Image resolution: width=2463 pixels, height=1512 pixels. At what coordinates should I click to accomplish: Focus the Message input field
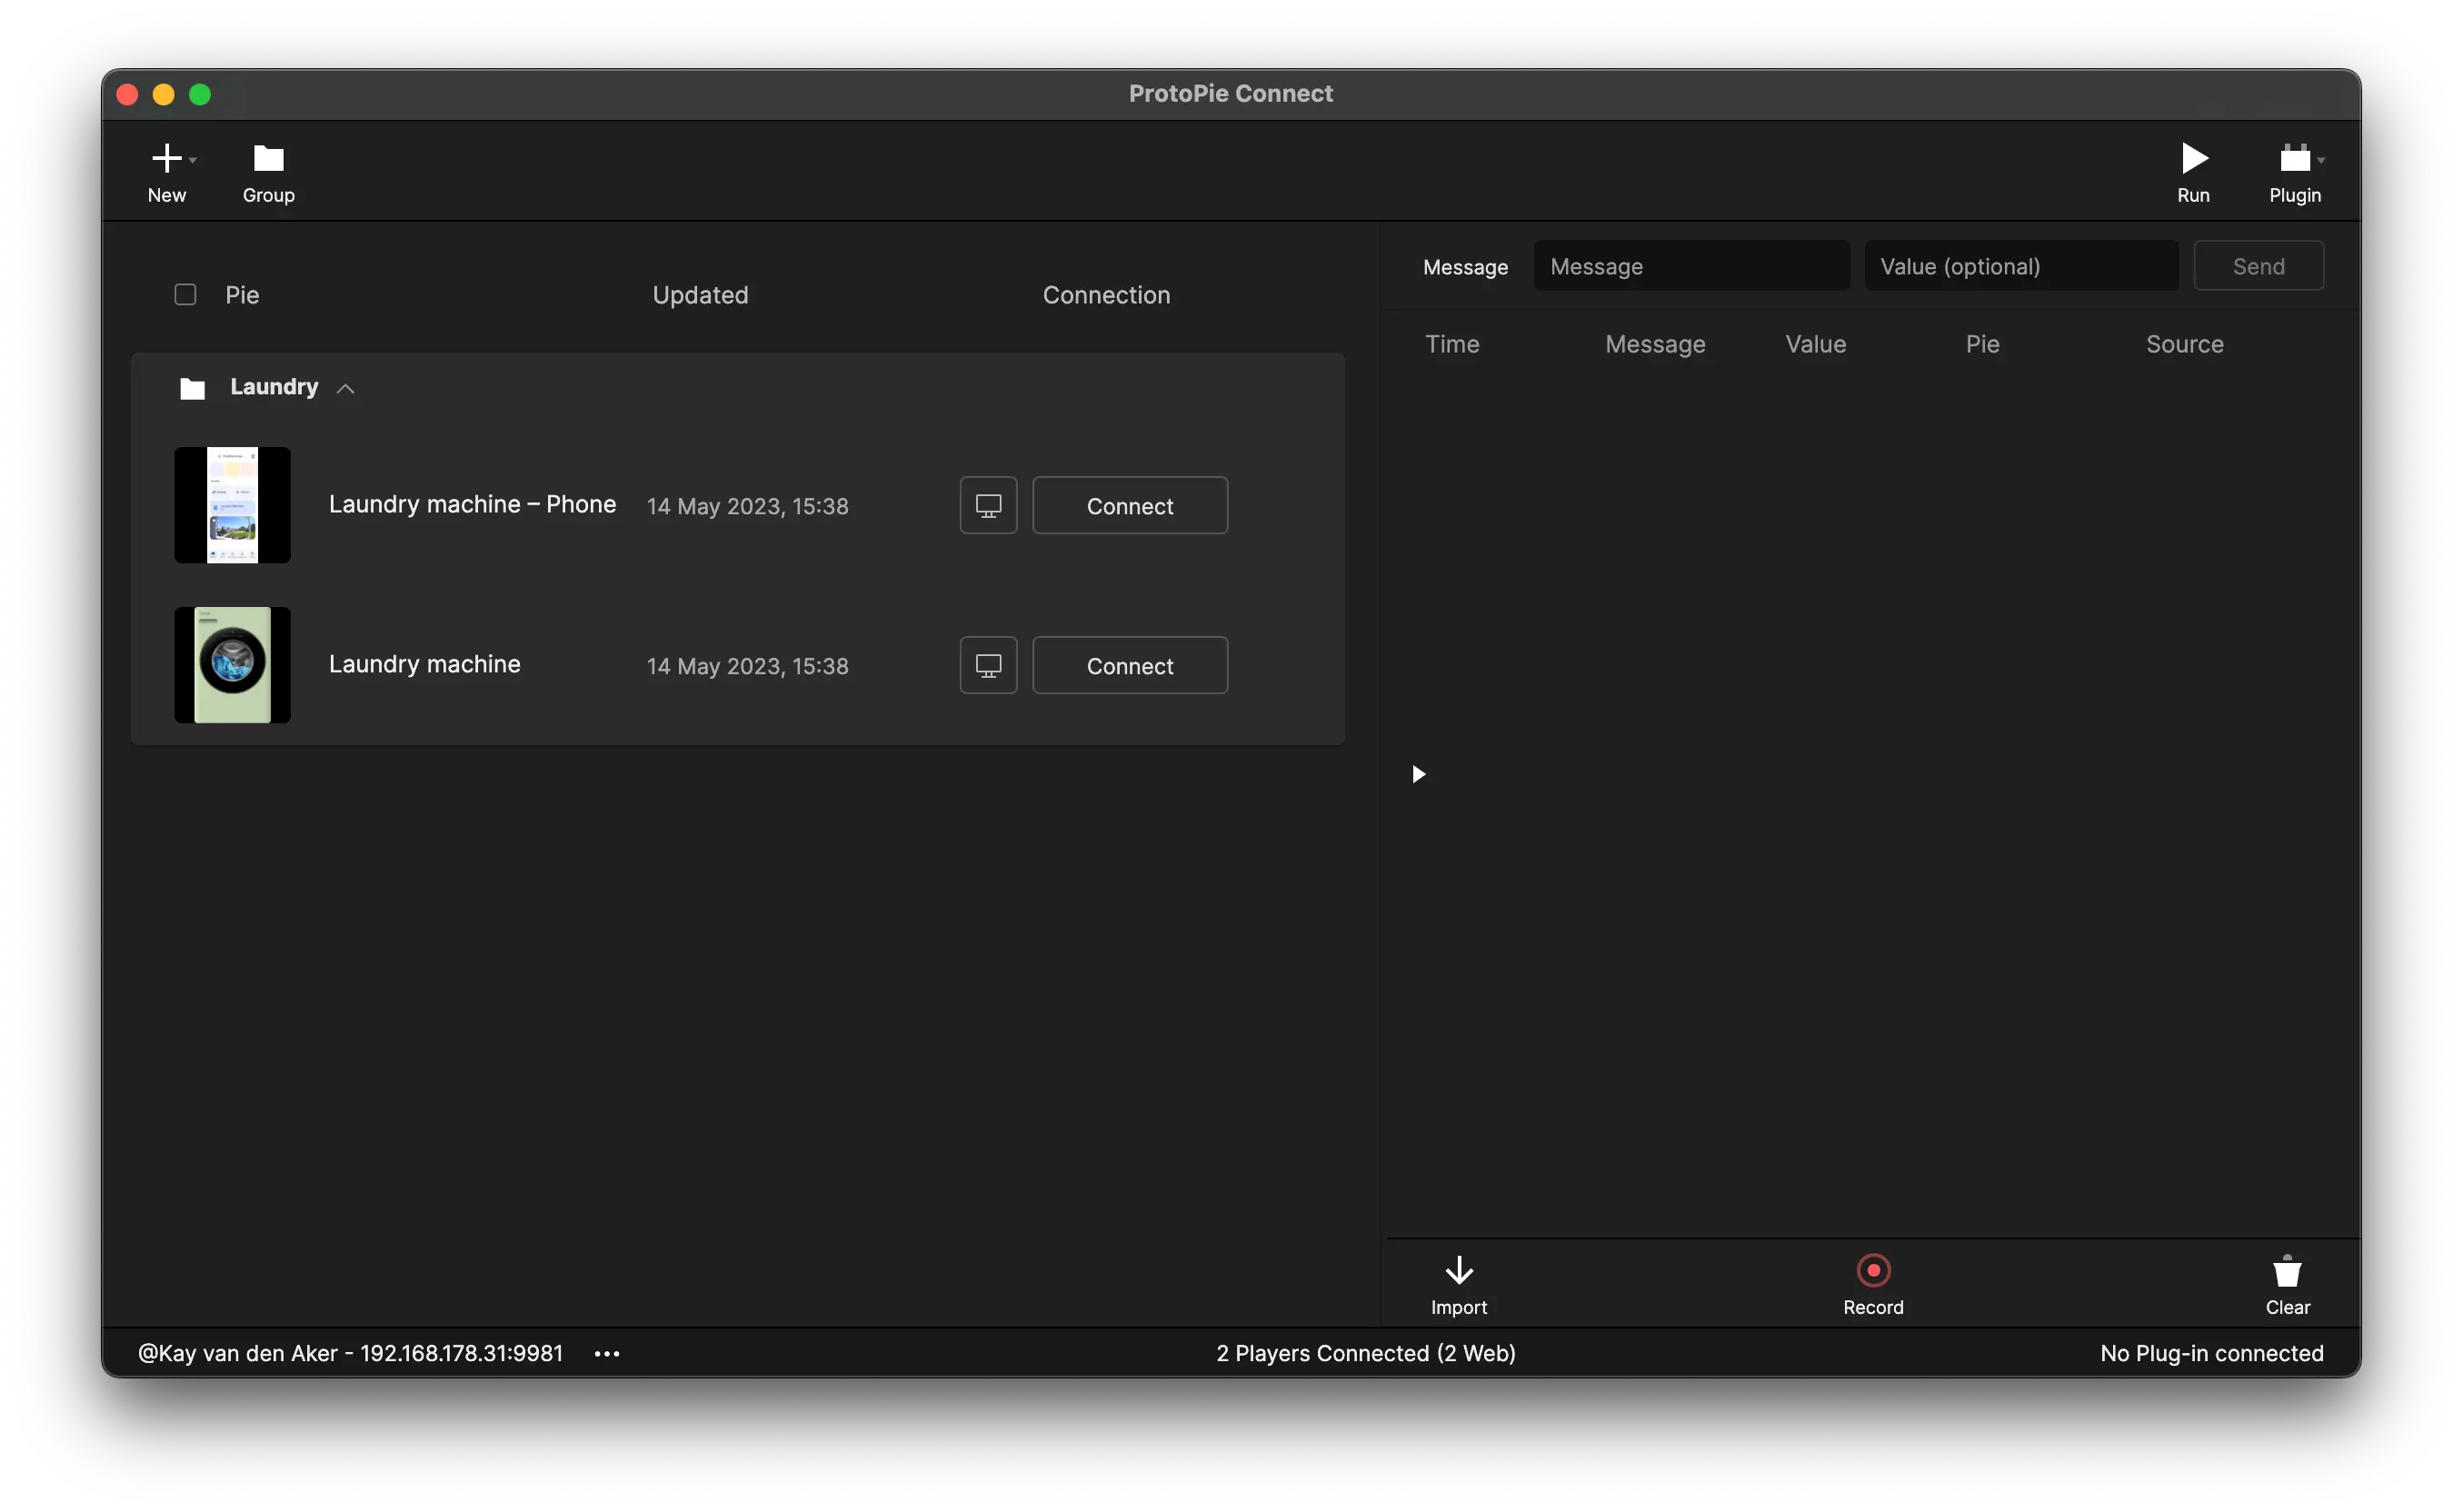pyautogui.click(x=1691, y=266)
